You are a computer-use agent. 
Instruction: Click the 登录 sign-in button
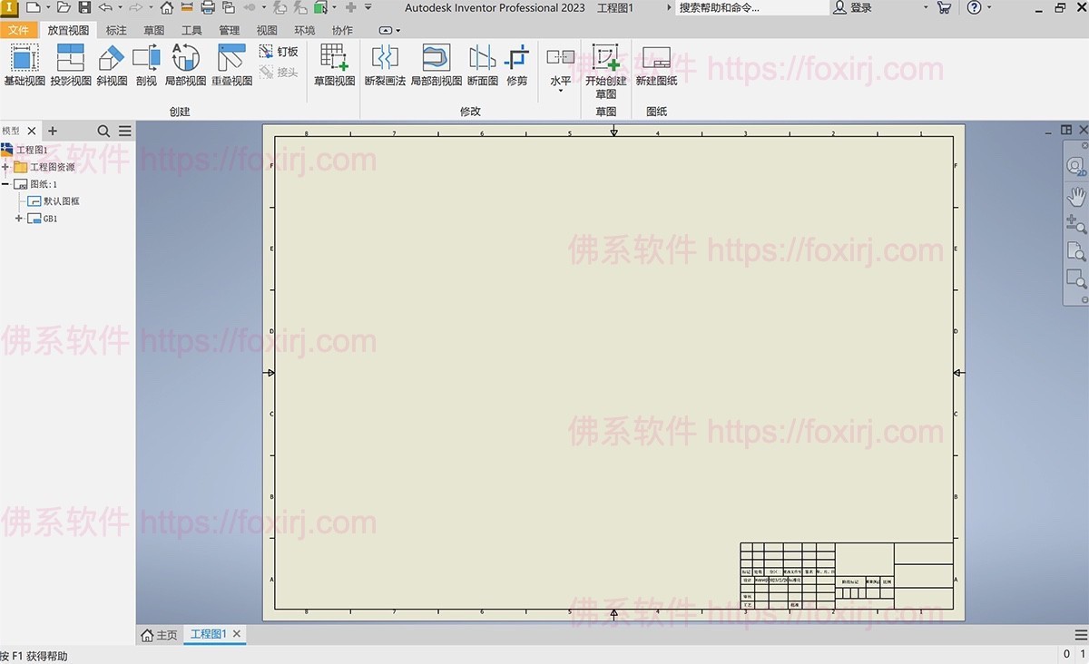860,8
